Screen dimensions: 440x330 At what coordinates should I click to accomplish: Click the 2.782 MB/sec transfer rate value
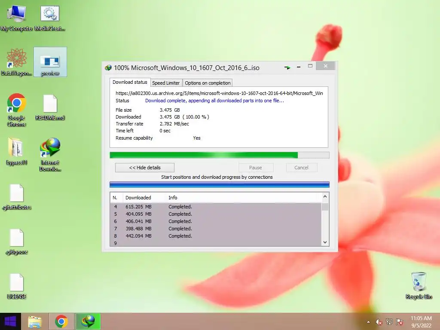(x=174, y=124)
